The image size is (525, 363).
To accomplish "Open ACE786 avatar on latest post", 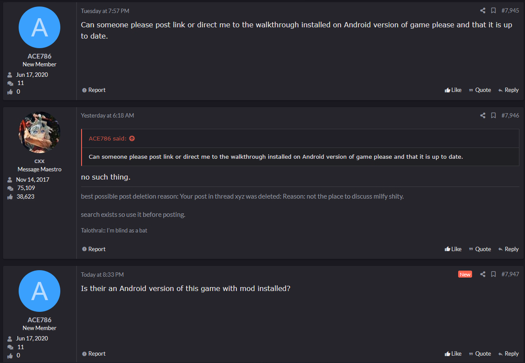I will pos(39,291).
